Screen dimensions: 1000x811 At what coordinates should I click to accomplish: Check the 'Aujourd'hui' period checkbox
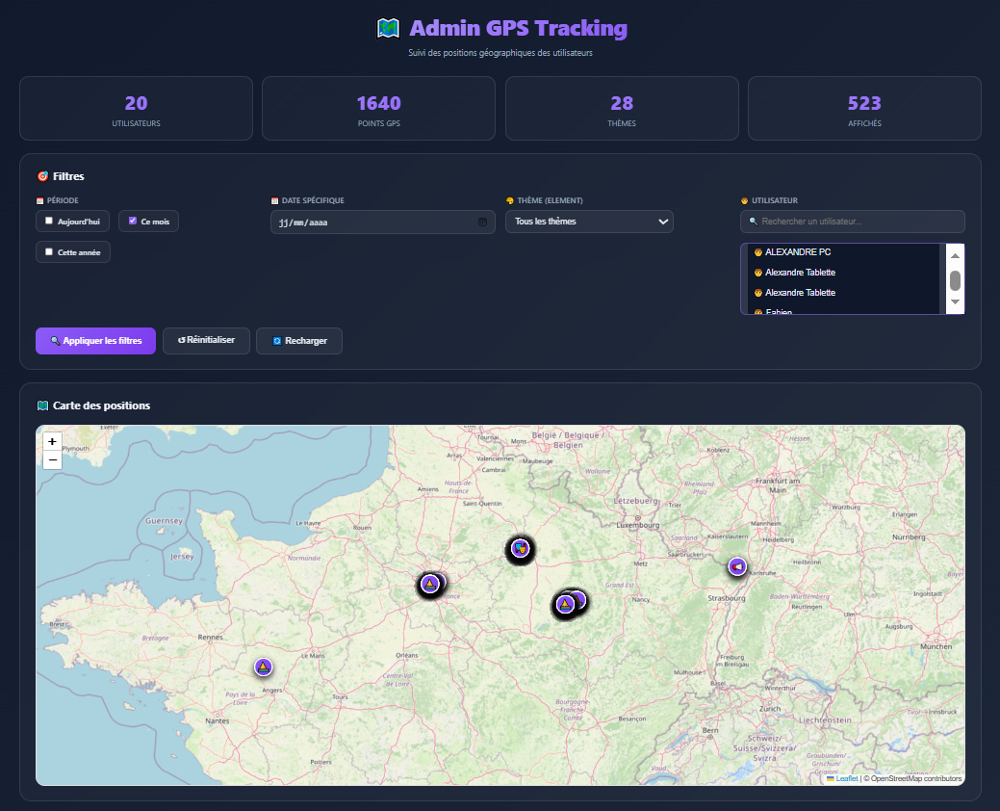click(x=47, y=221)
